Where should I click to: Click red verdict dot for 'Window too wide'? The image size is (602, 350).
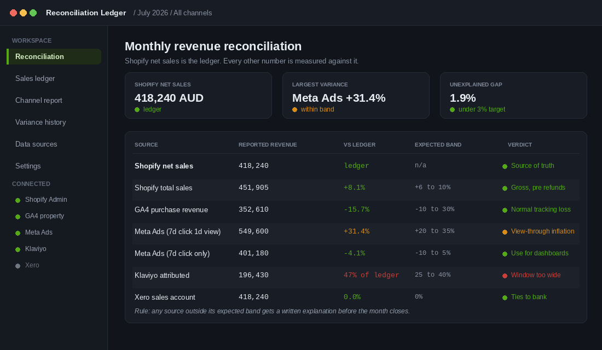pos(505,276)
